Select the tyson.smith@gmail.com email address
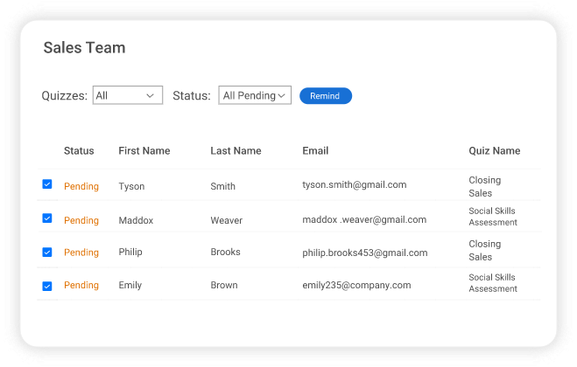Image resolution: width=577 pixels, height=367 pixels. (354, 185)
